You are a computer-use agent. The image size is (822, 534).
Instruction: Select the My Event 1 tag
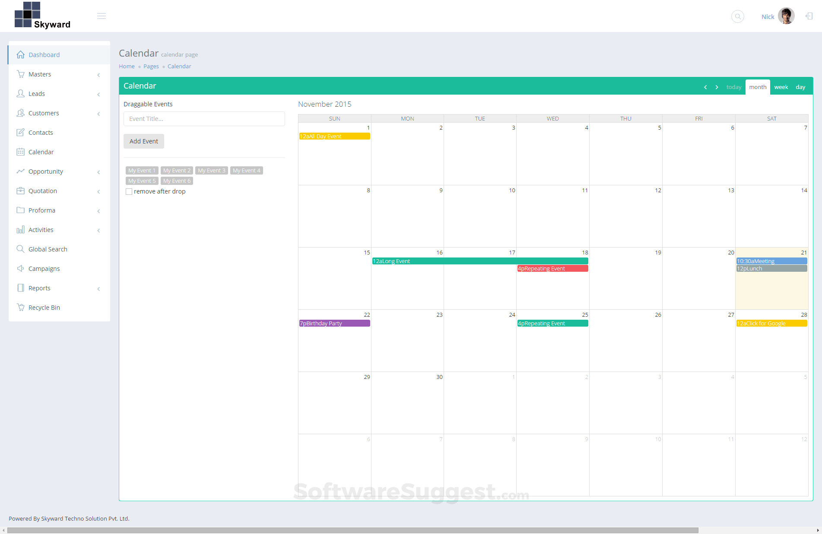pyautogui.click(x=142, y=170)
